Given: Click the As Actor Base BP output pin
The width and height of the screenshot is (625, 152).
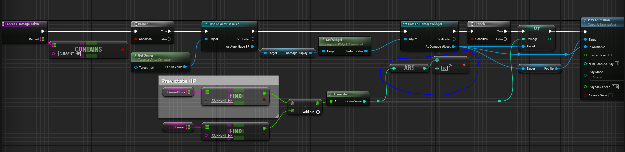Looking at the screenshot, I should coord(252,47).
